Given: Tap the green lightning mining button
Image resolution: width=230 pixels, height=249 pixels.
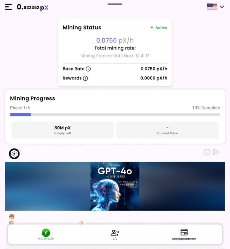Looking at the screenshot, I should pyautogui.click(x=46, y=233).
